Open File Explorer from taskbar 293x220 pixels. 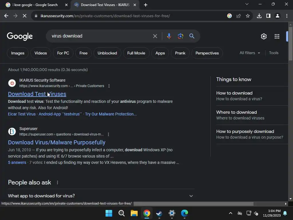(134, 213)
